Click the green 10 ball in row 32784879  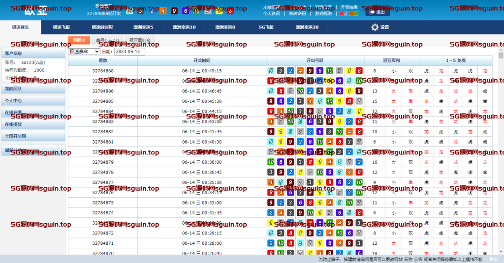pyautogui.click(x=271, y=162)
